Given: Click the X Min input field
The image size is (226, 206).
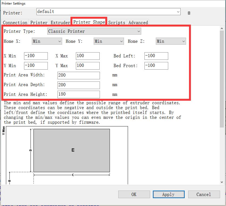Looking at the screenshot, I should click(36, 56).
